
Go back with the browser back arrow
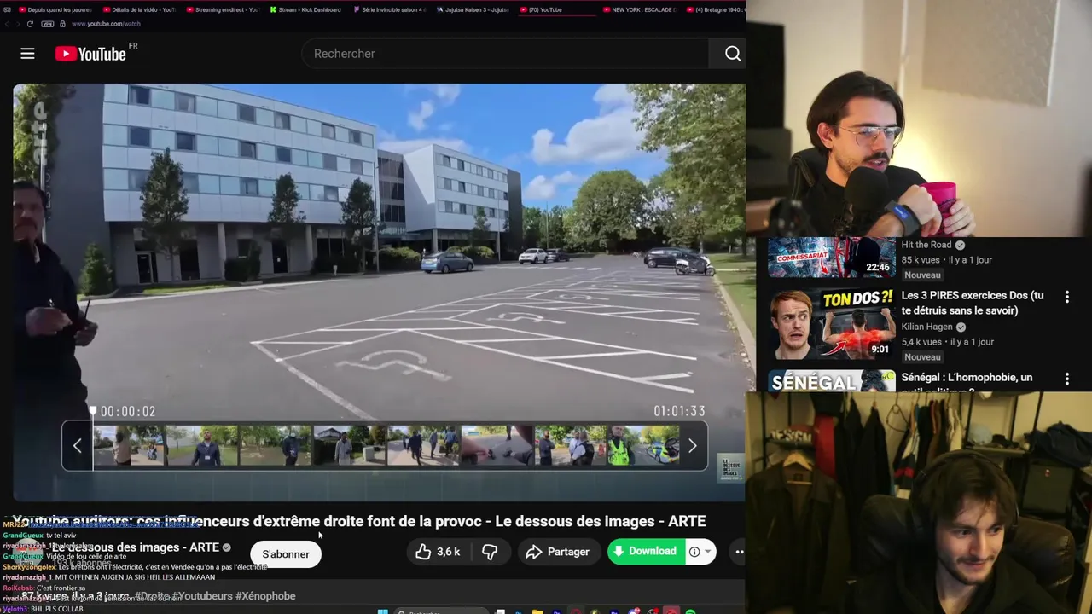(7, 24)
